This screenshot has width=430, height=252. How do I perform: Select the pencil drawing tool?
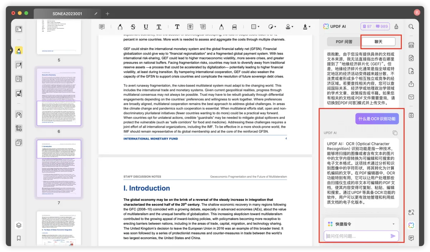click(x=221, y=27)
